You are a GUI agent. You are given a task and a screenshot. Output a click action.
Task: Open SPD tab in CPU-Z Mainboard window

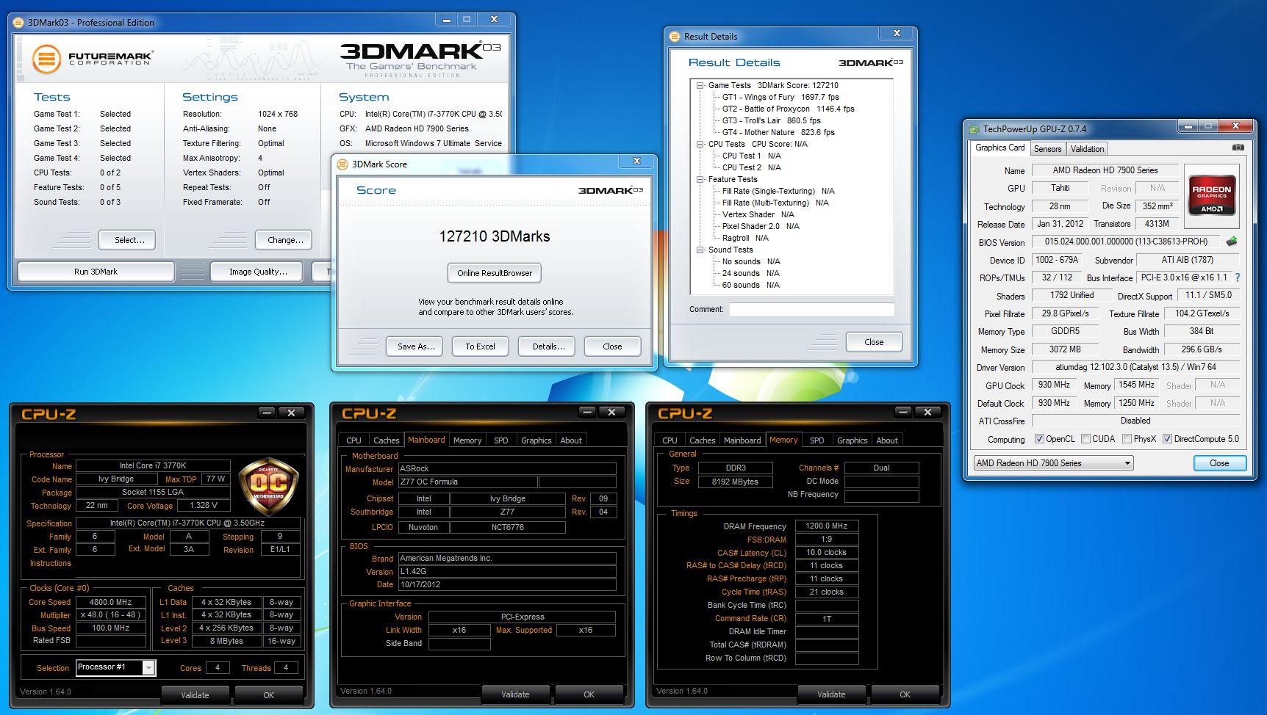[x=500, y=440]
